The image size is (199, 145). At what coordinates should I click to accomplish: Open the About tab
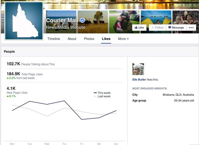pyautogui.click(x=72, y=39)
